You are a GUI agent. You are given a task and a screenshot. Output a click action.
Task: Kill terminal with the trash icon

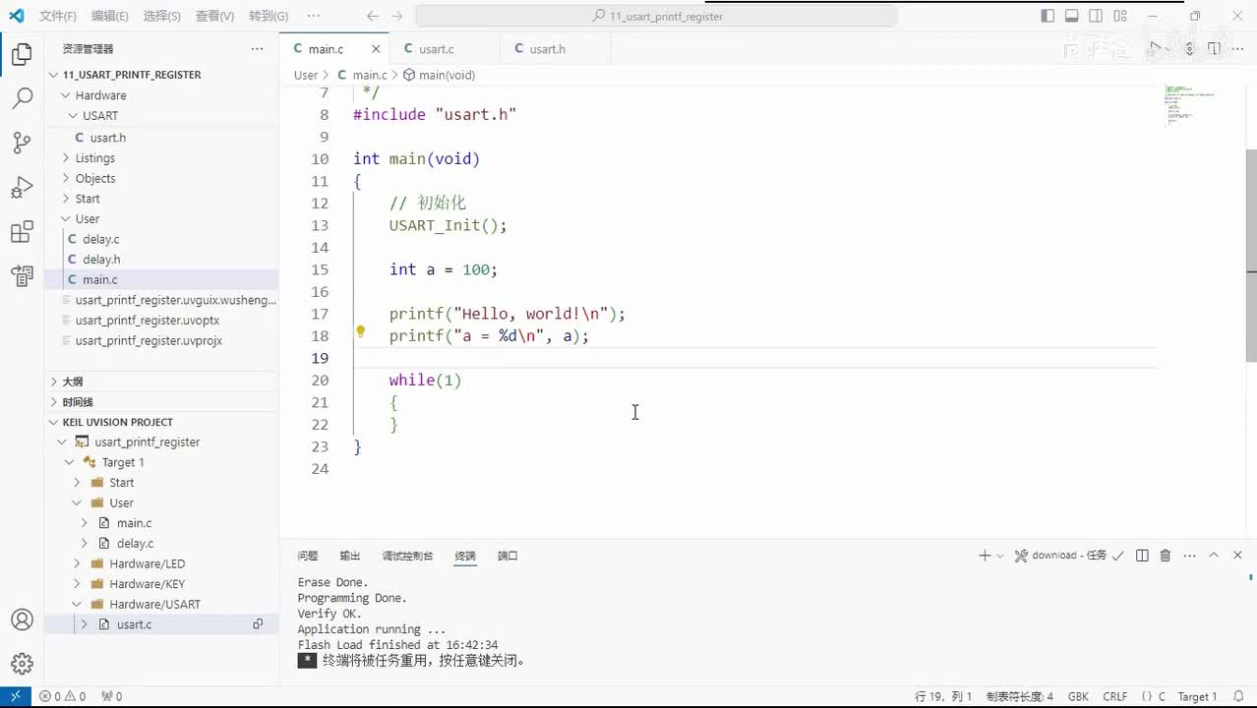[1166, 556]
